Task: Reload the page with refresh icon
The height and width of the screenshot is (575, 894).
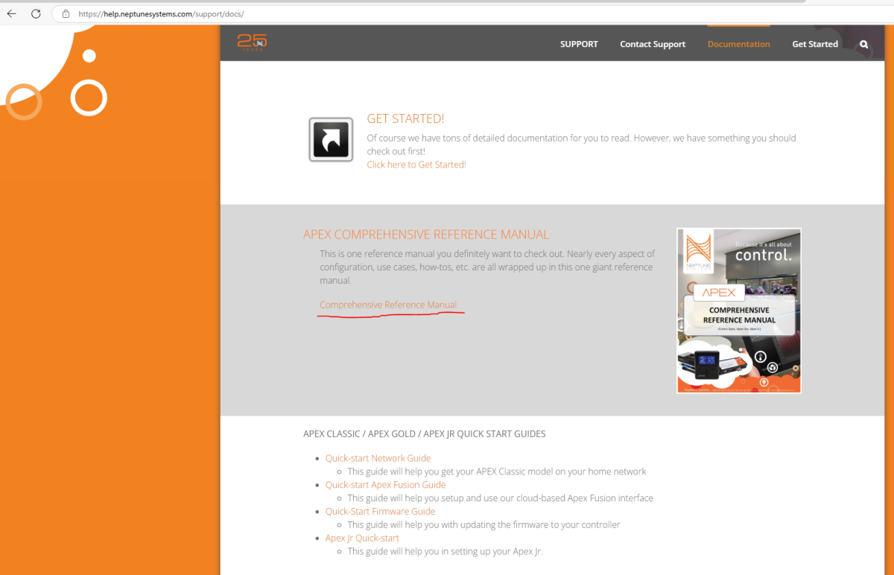Action: [35, 13]
